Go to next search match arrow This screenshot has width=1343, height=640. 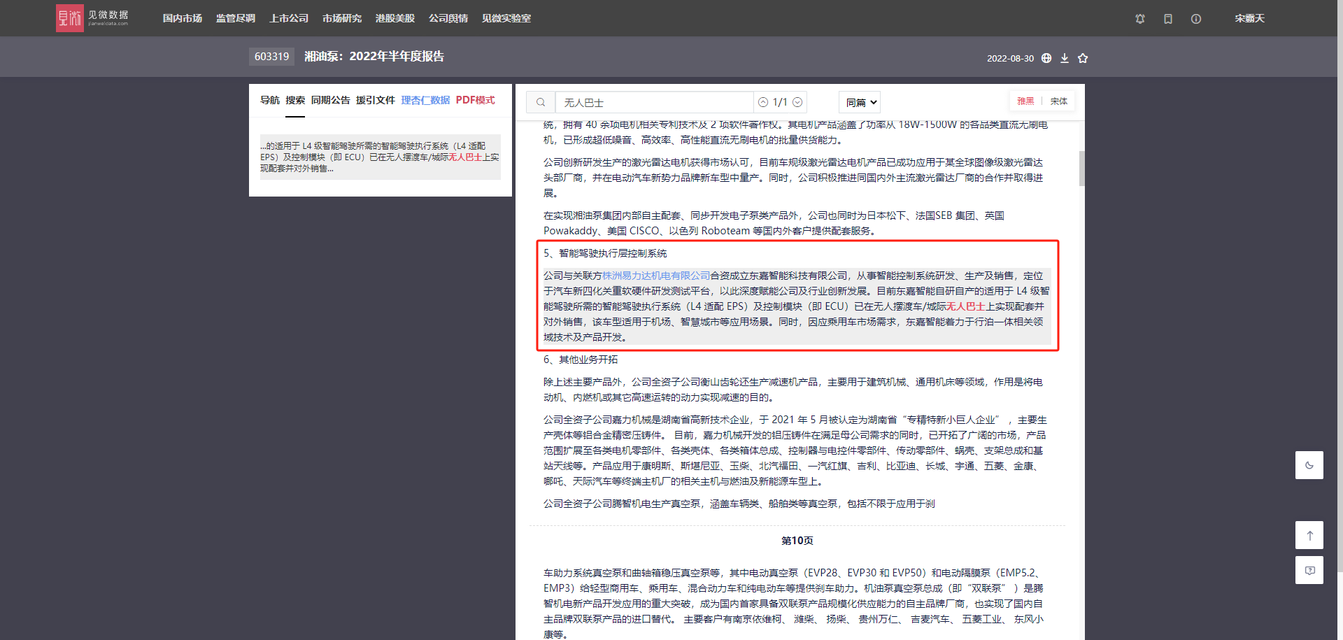pos(797,102)
